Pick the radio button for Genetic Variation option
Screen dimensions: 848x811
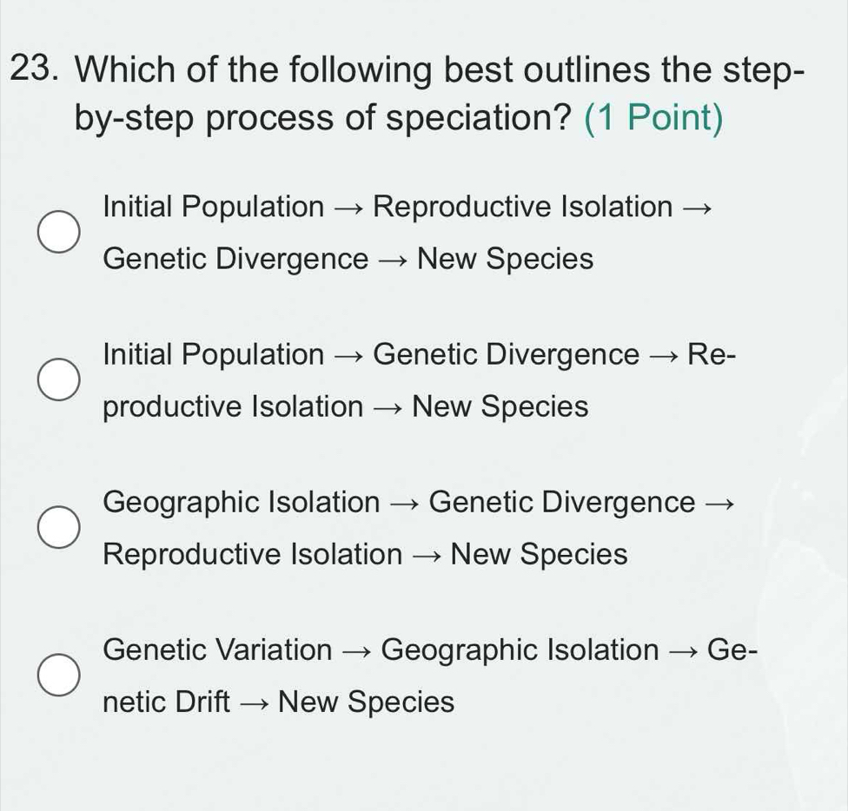[x=58, y=676]
